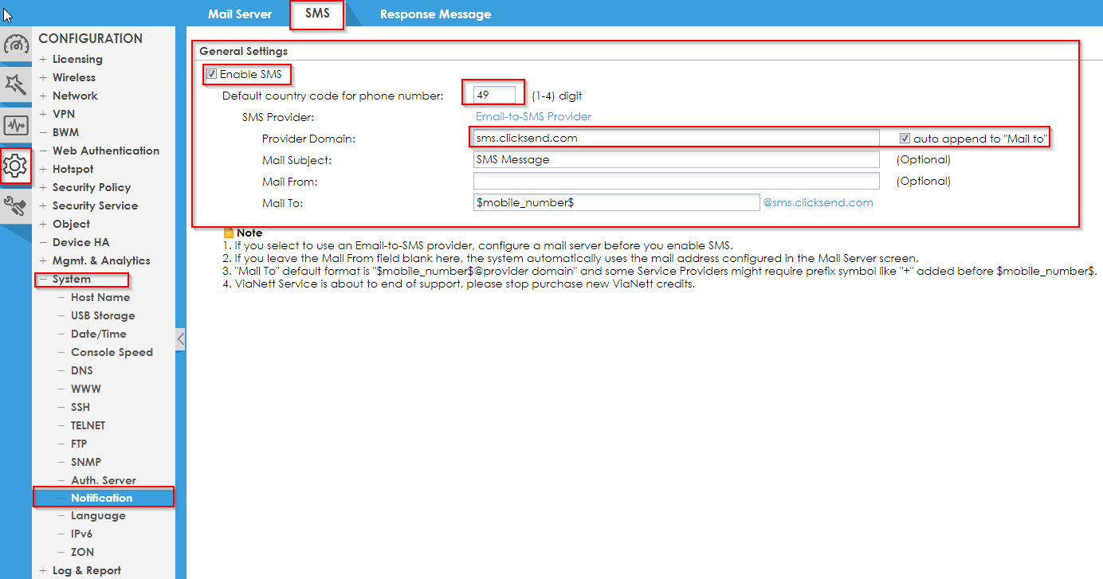This screenshot has width=1103, height=579.
Task: Open the Dashboard panel via gauge icon
Action: point(14,45)
